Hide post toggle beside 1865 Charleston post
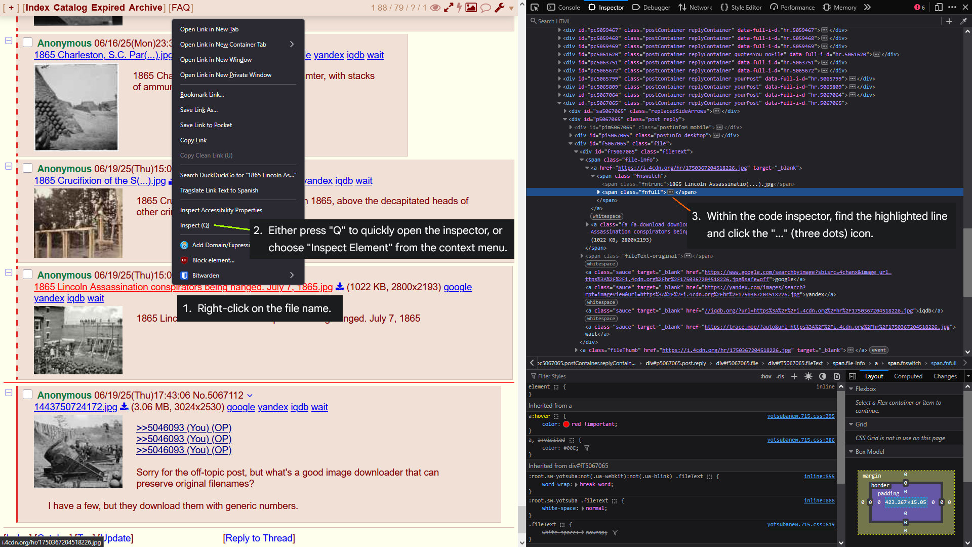This screenshot has width=972, height=547. 9,41
